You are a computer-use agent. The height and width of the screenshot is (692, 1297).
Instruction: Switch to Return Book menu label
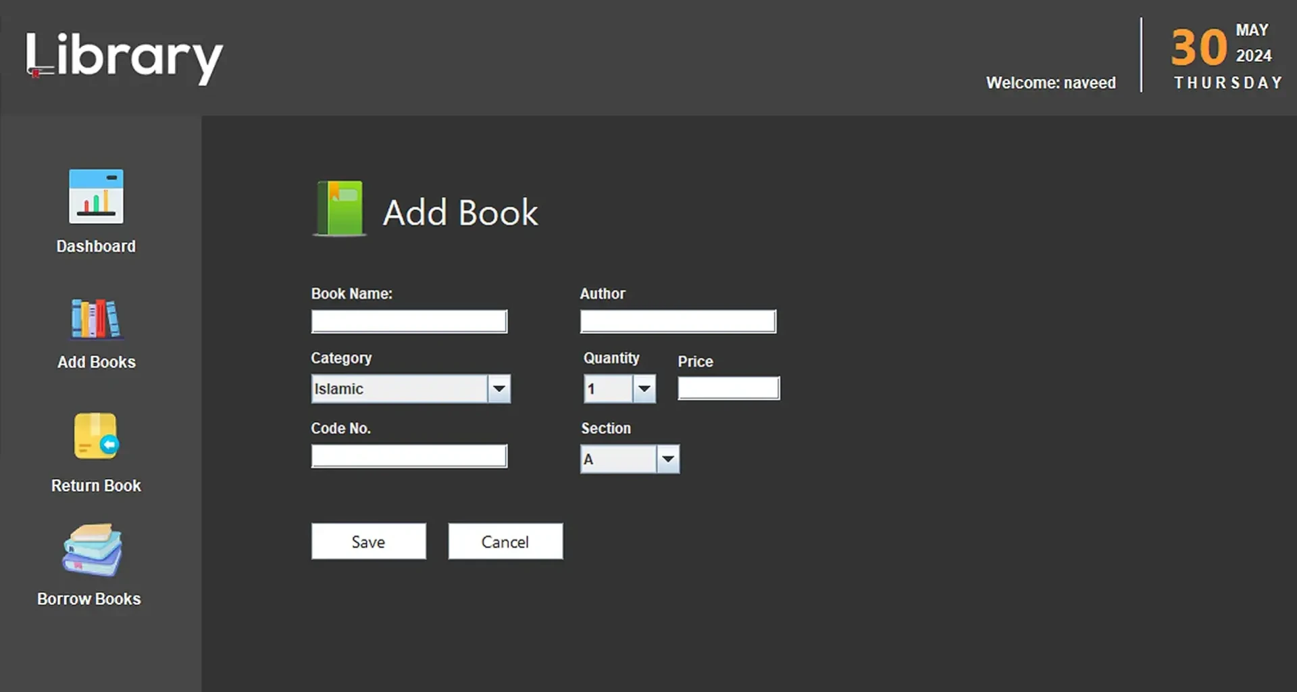click(x=96, y=485)
